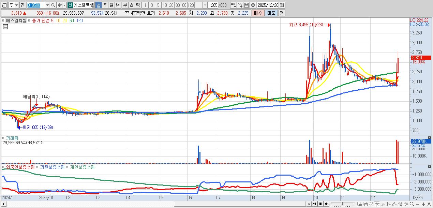Click the axis arrow tool icon

tap(377, 204)
